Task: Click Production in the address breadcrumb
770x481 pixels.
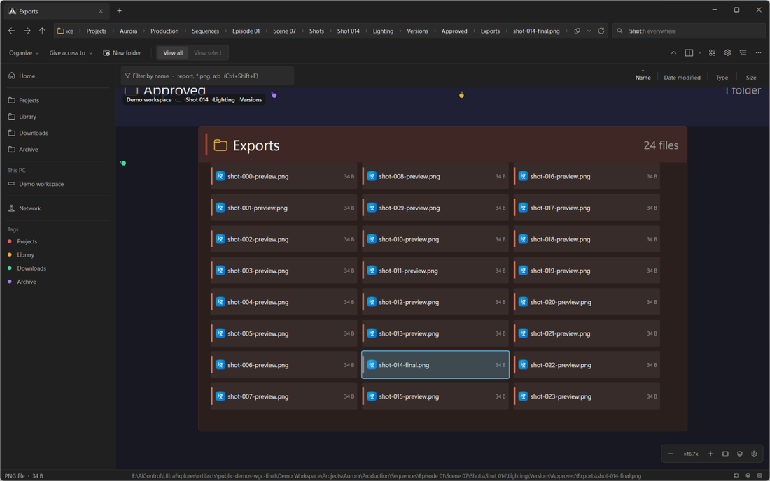Action: click(164, 31)
